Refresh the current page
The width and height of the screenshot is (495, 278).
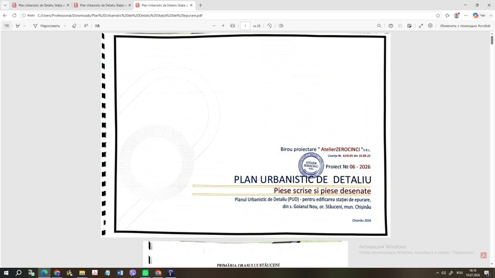pyautogui.click(x=14, y=15)
